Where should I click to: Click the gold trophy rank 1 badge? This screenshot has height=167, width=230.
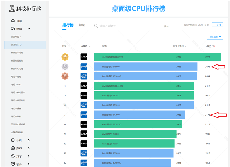coord(65,57)
